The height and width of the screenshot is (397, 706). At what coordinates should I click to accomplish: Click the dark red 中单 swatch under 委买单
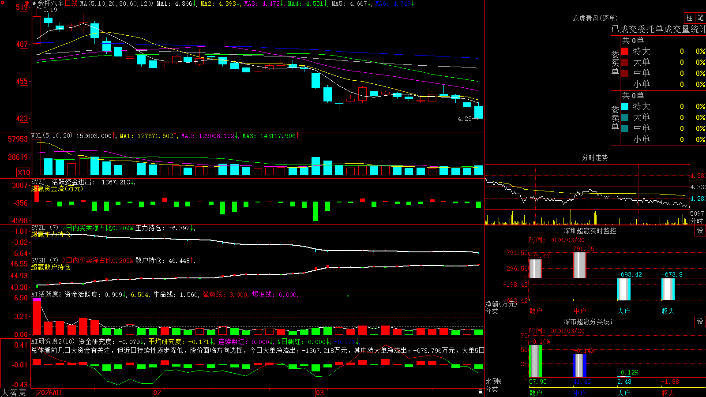point(625,73)
